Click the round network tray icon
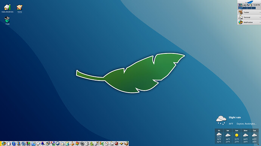The width and height of the screenshot is (261, 146). [245, 5]
